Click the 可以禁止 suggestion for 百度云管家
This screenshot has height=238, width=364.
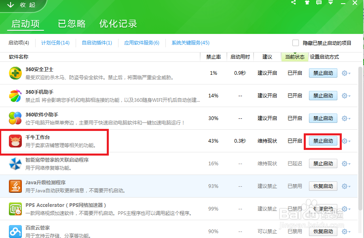pos(267,231)
